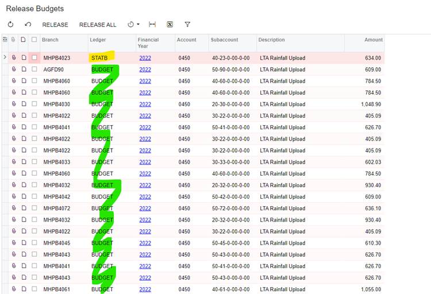Sort by the Subaccount column header
Viewport: 431px width, 294px height.
click(x=224, y=40)
